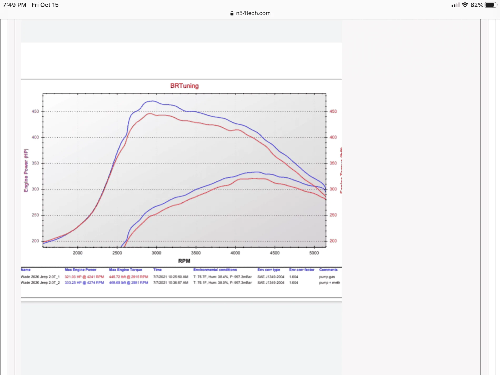Tap the Engine Power (HP) axis label
The height and width of the screenshot is (375, 500).
click(x=26, y=170)
